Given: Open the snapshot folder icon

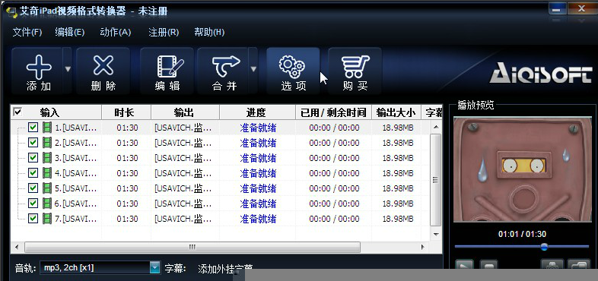Looking at the screenshot, I should click(579, 265).
